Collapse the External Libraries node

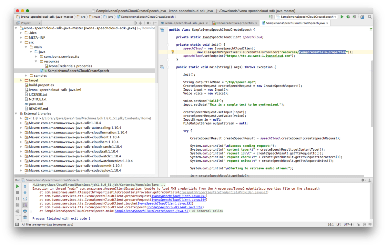(16, 114)
